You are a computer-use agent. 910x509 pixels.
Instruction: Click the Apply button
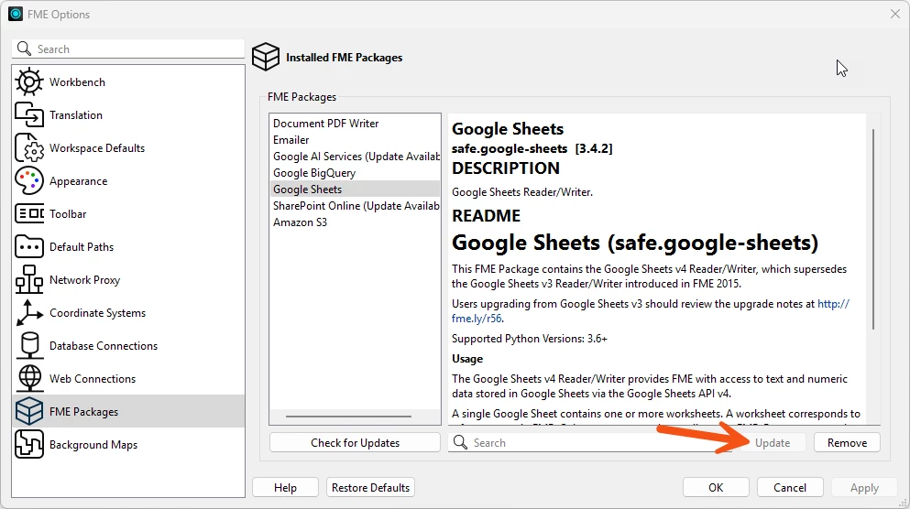click(x=864, y=488)
